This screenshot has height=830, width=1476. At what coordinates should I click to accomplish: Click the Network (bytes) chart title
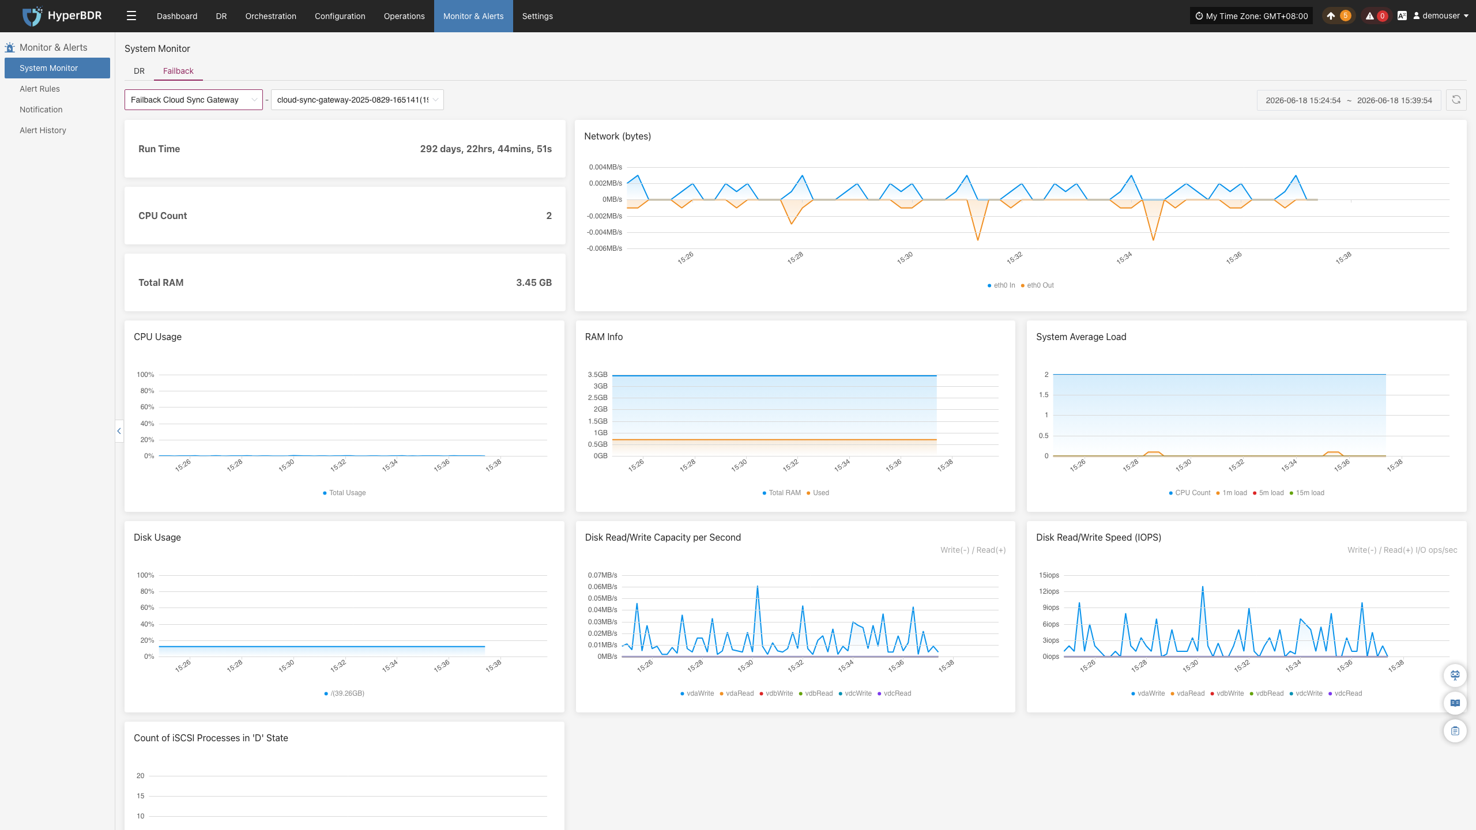click(x=617, y=136)
